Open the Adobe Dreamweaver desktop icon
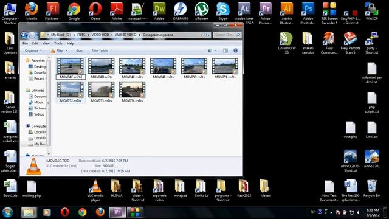Image resolution: width=389 pixels, height=219 pixels. 159,12
